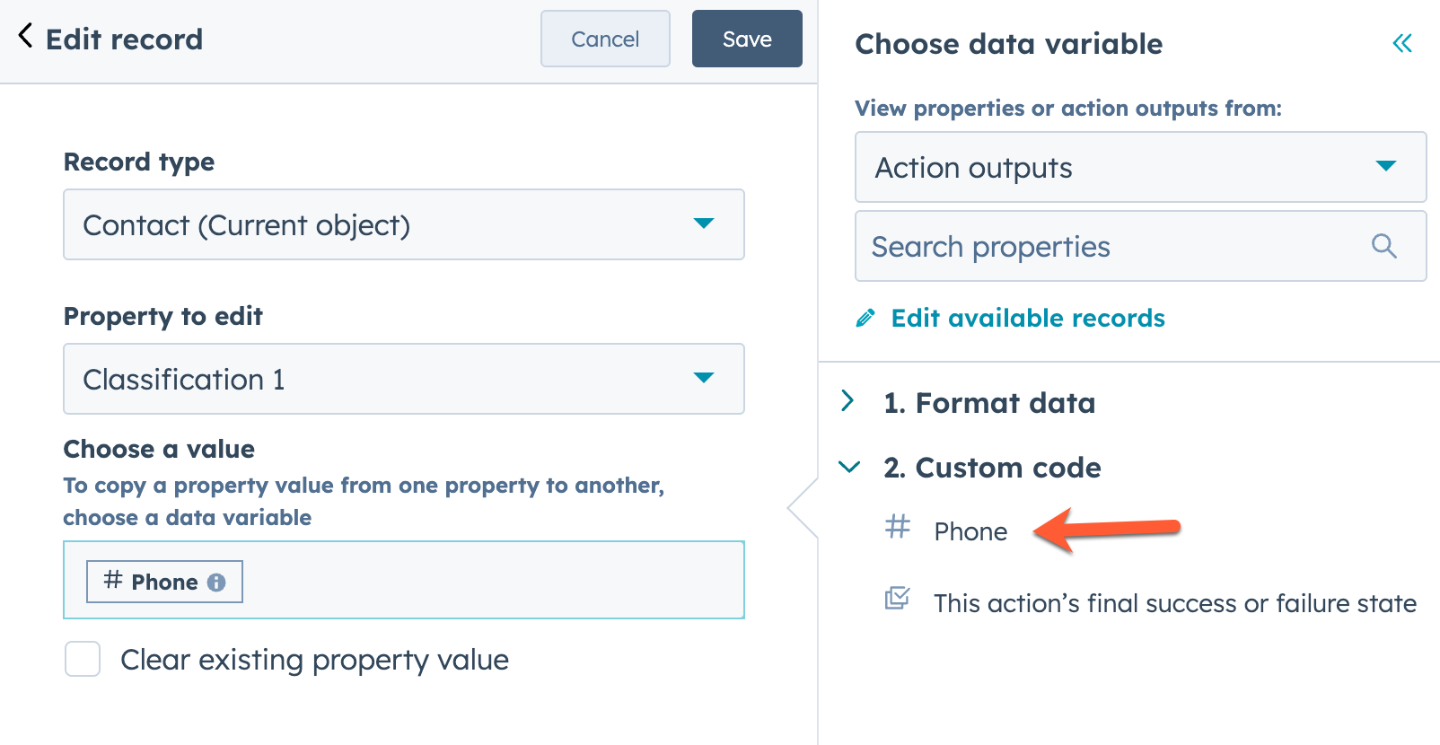Click the hash symbol inside the Phone token
Viewport: 1440px width, 745px height.
(x=113, y=580)
